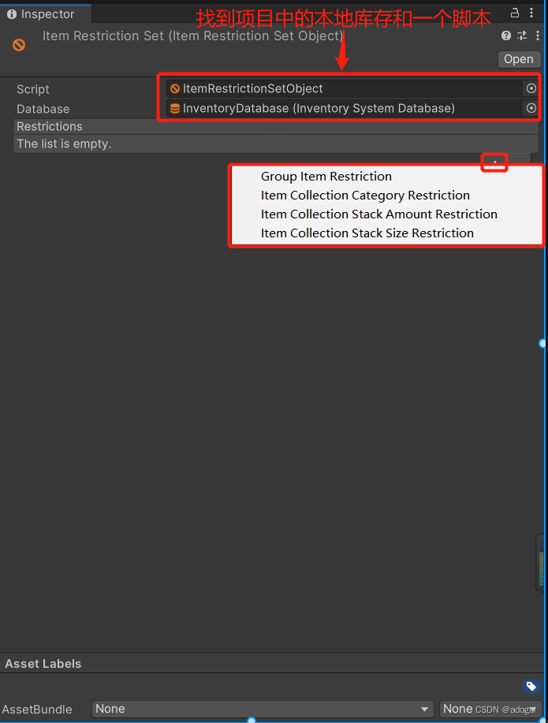This screenshot has width=548, height=723.
Task: Click the Script label
Action: (33, 89)
